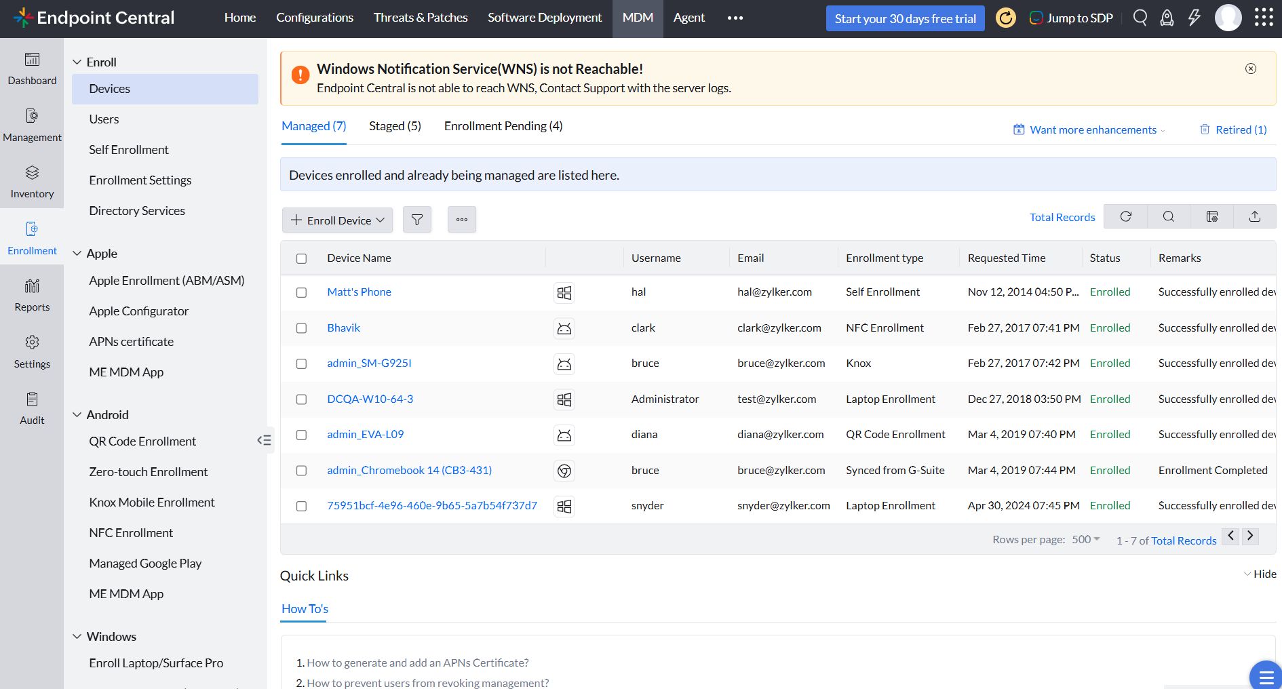
Task: Collapse the Windows tree section
Action: (x=77, y=637)
